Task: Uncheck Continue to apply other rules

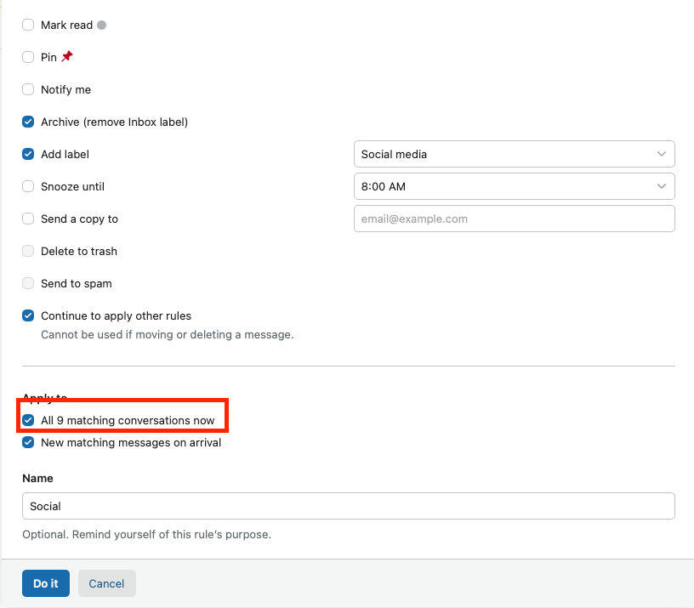Action: 27,315
